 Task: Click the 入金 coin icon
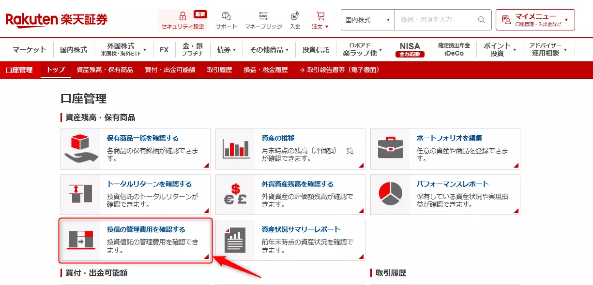click(x=295, y=16)
